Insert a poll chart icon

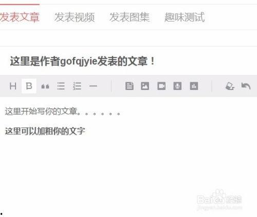(x=194, y=86)
